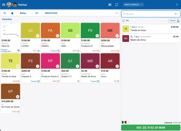The width and height of the screenshot is (181, 131).
Task: Select Medio de Arroz line in cart
Action: (x=151, y=38)
